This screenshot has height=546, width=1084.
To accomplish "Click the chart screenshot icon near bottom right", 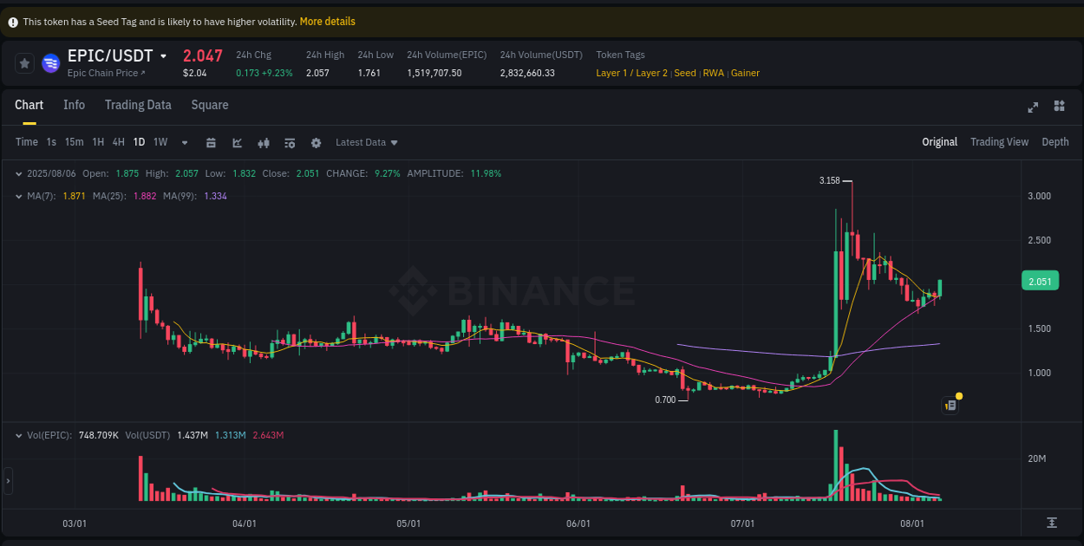I will (x=950, y=405).
